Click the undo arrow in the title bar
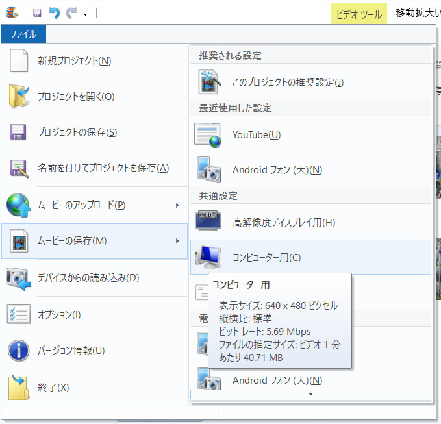 (x=55, y=13)
